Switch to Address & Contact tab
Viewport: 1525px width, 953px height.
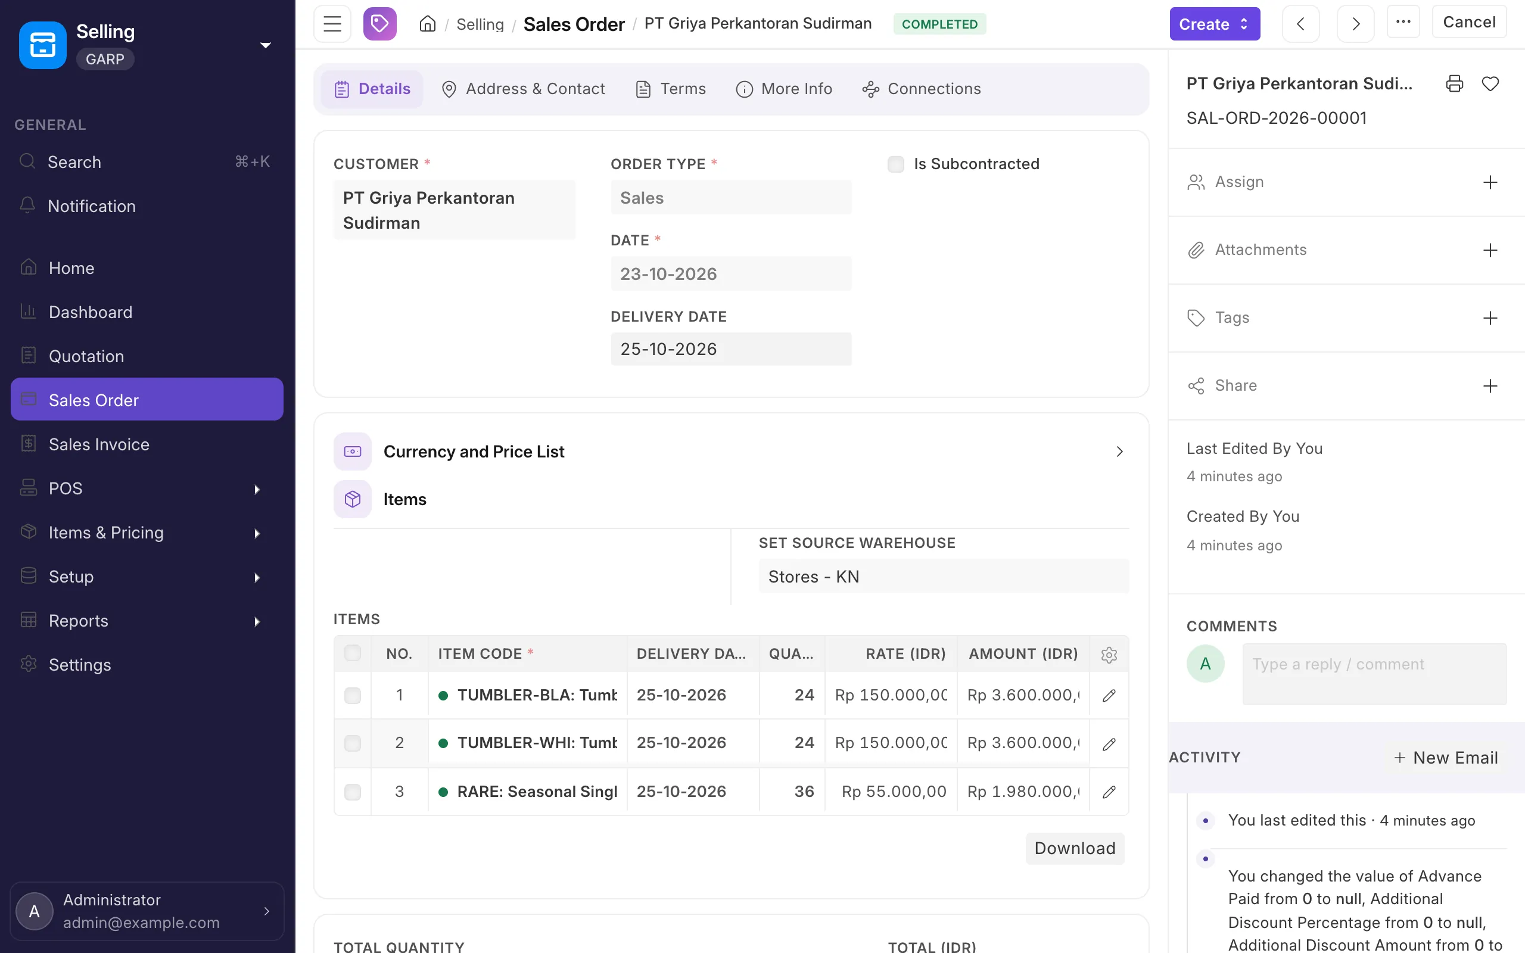523,89
